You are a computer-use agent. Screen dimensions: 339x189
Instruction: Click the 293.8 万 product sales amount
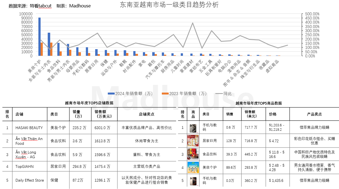(x=251, y=167)
